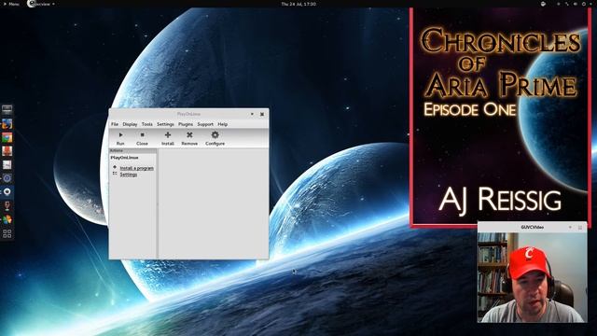Click the Configure gear toolbar icon
The height and width of the screenshot is (336, 597).
click(215, 134)
